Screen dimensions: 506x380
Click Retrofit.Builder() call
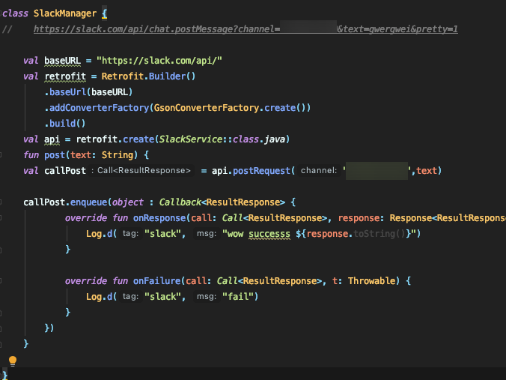tap(148, 76)
